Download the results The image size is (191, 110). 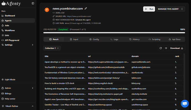[177, 48]
